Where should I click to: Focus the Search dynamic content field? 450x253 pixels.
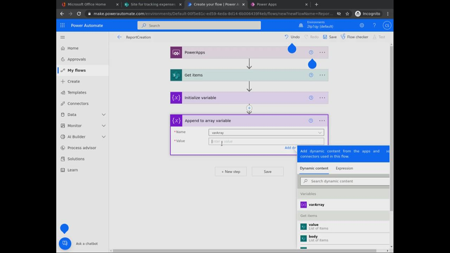tap(345, 181)
